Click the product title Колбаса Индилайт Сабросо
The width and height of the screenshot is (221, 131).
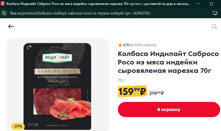[x=168, y=62]
